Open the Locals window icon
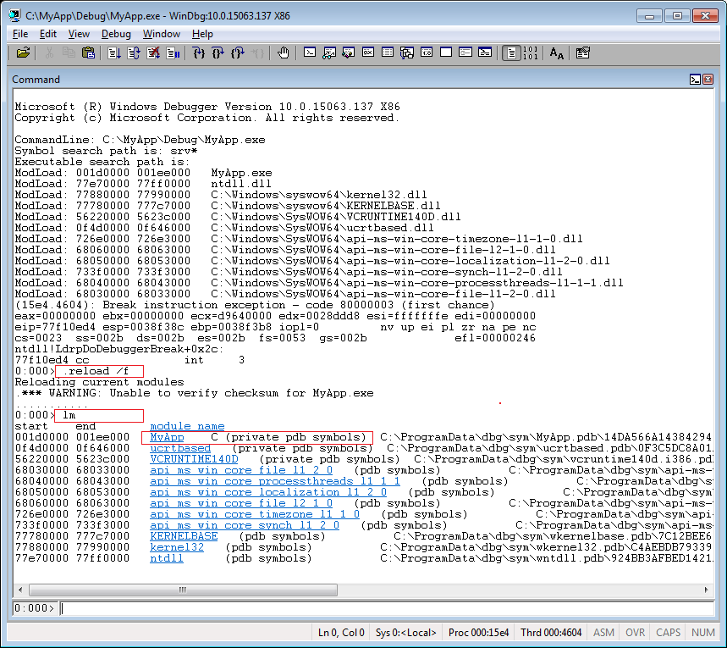 click(x=349, y=53)
